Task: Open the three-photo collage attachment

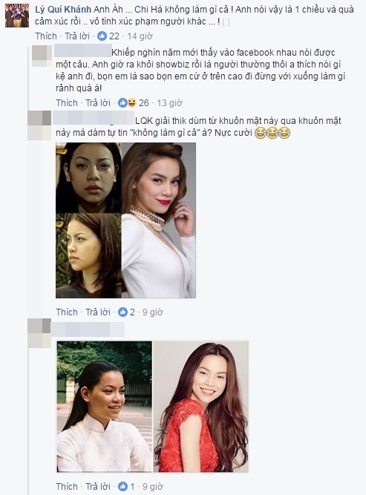Action: (x=125, y=220)
